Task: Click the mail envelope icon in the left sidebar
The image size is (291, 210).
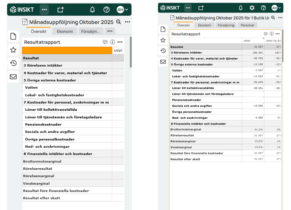Action: (13, 77)
